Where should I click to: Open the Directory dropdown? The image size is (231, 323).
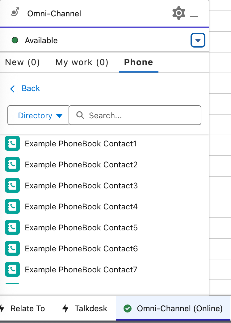pos(38,115)
